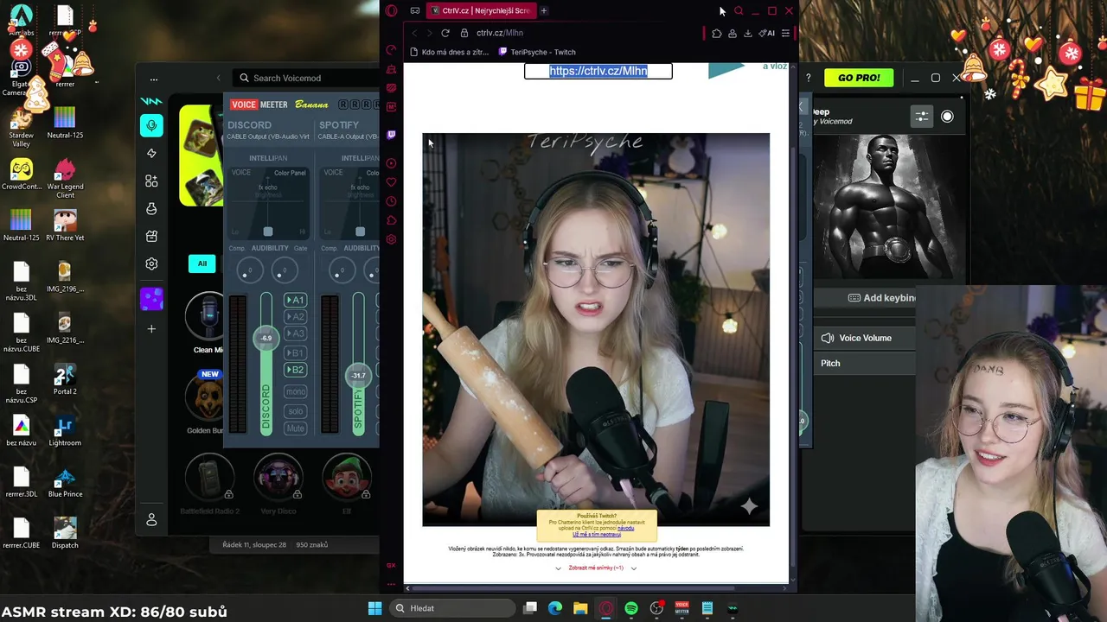This screenshot has height=622, width=1107.
Task: Open Microsoft Edge from the taskbar
Action: click(555, 608)
